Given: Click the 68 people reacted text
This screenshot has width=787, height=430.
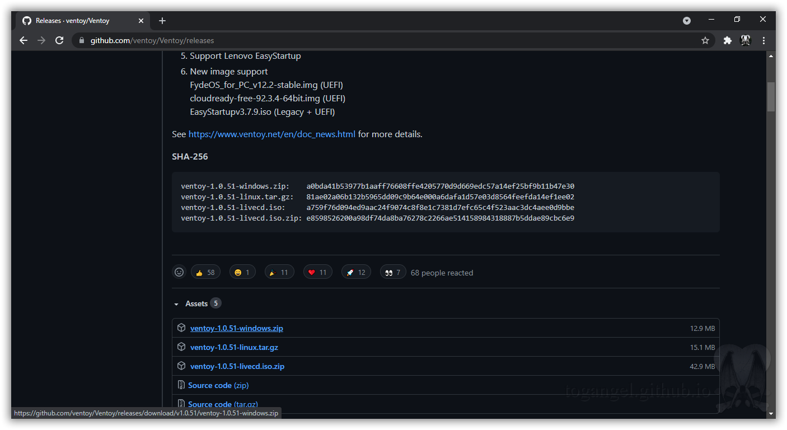Looking at the screenshot, I should [x=442, y=273].
